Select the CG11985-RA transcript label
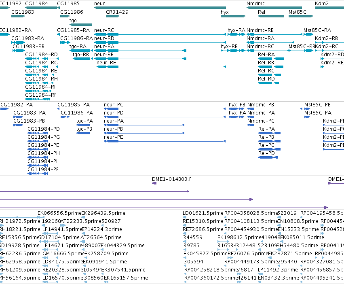344x284 pixels. [74, 30]
